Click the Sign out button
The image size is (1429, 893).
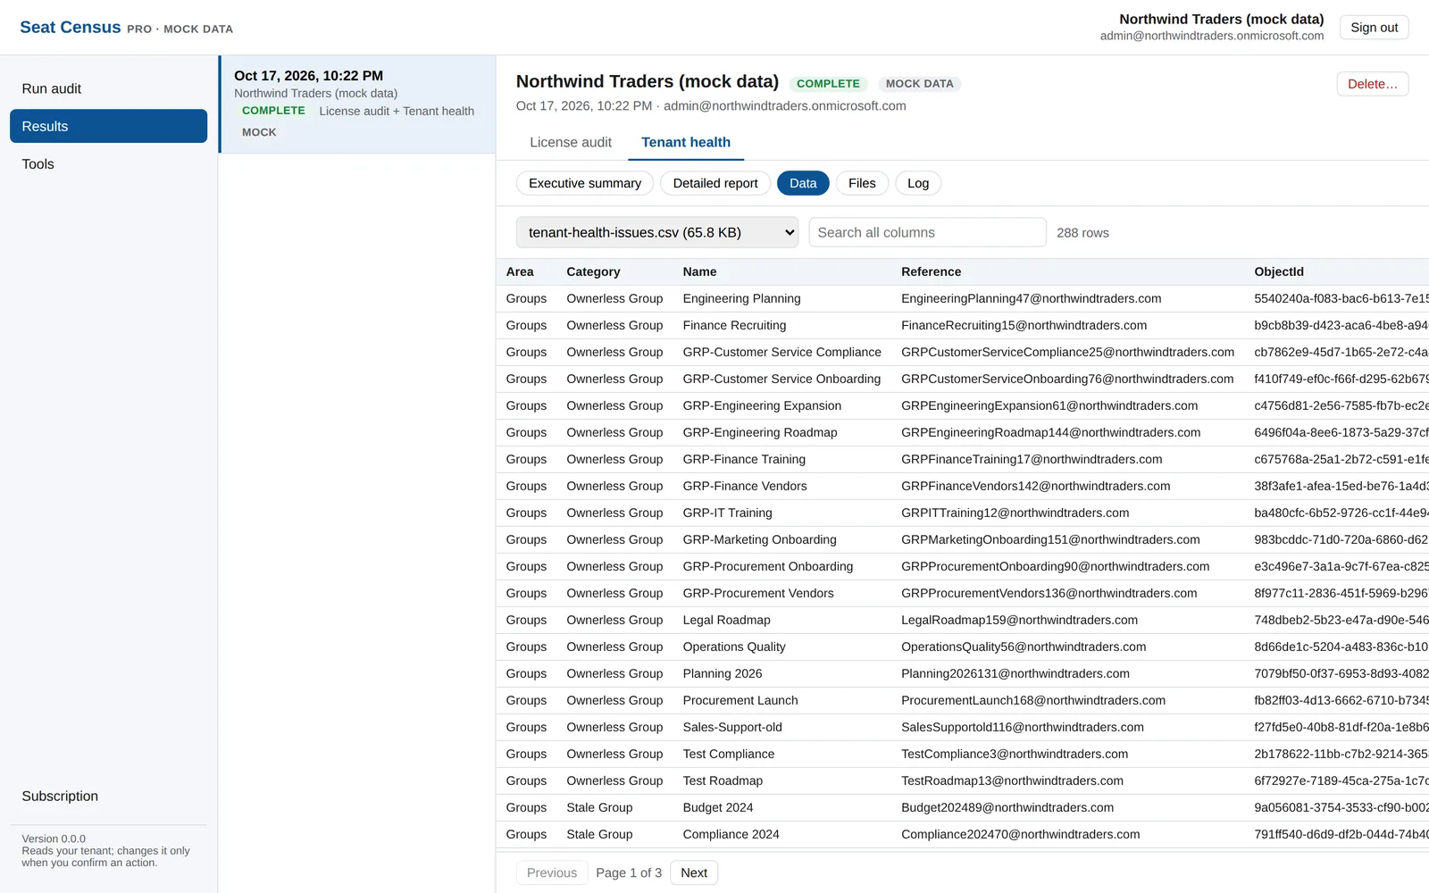tap(1374, 28)
